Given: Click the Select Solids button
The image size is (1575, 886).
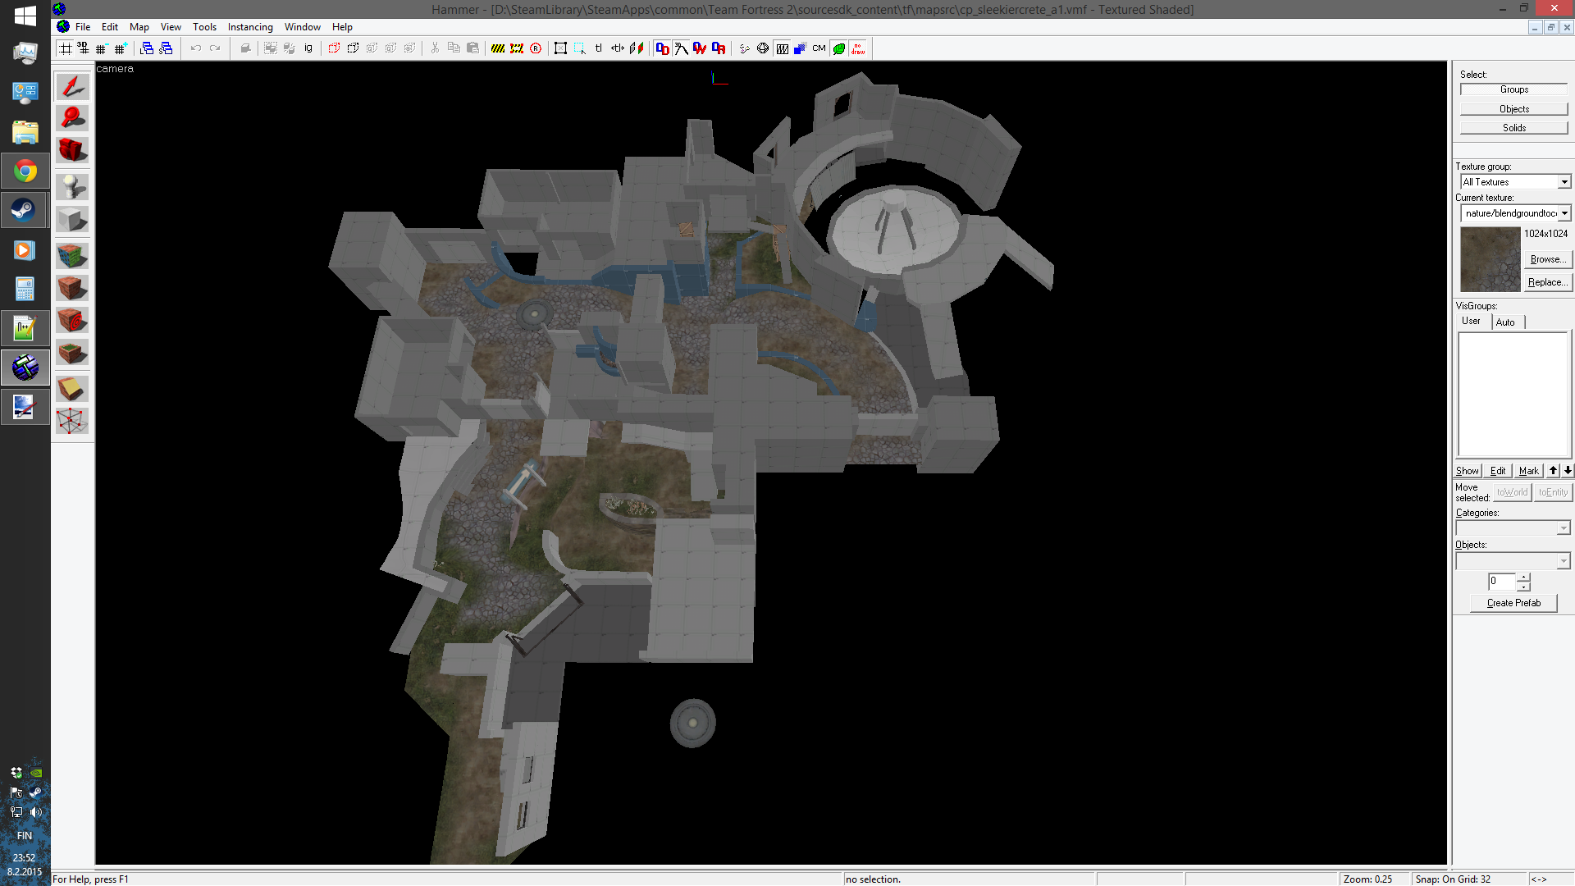Looking at the screenshot, I should click(x=1514, y=128).
